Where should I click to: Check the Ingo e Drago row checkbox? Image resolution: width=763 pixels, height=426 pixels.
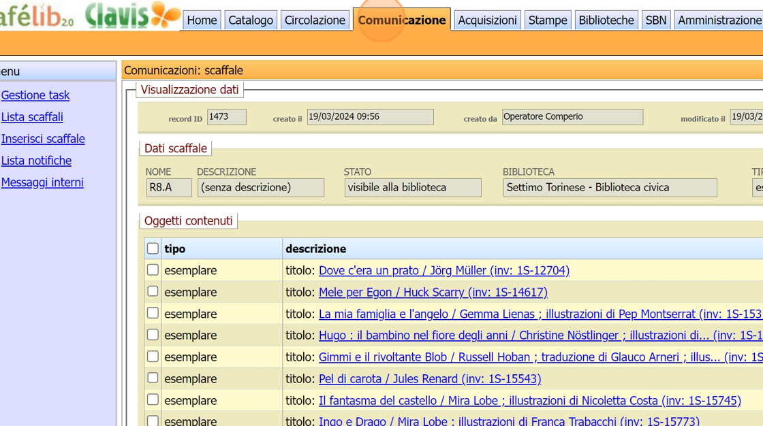click(x=153, y=421)
